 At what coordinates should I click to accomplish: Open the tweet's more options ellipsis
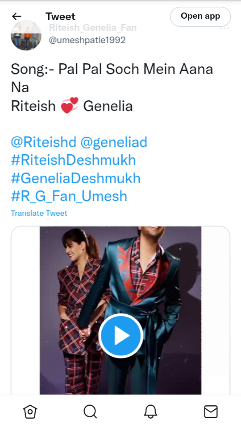point(224,28)
